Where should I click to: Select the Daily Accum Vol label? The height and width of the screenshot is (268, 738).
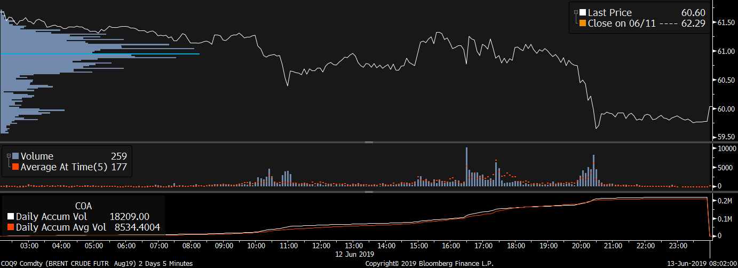pyautogui.click(x=51, y=217)
